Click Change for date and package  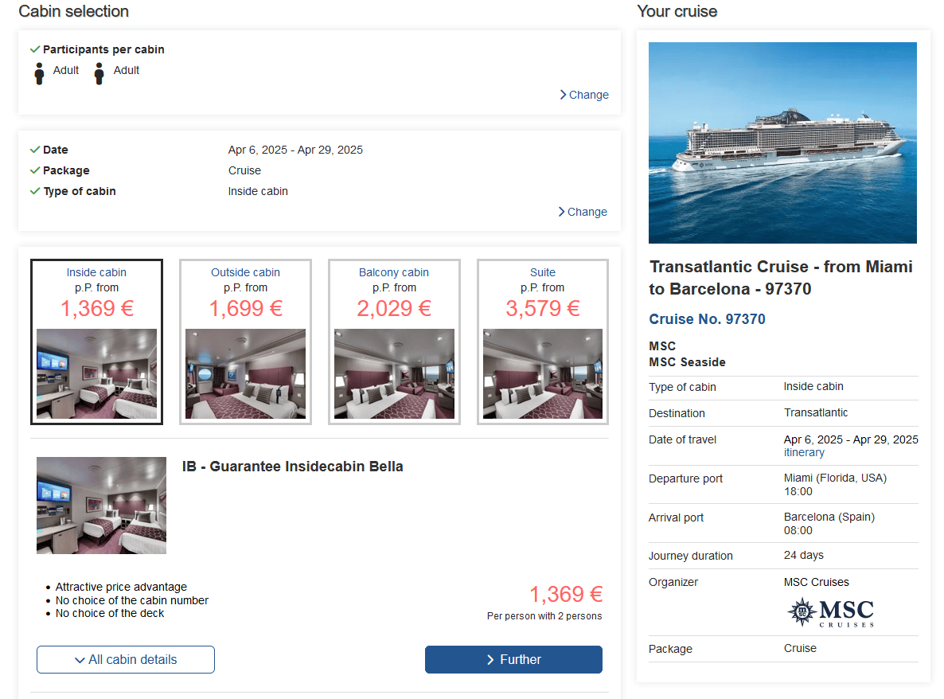583,212
